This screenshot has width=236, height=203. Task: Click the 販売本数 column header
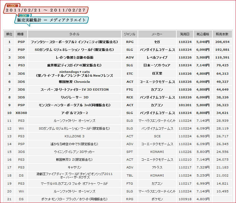pyautogui.click(x=222, y=34)
